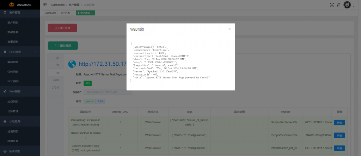Click the 资产管理 sidebar icon
Screen dimensions: 361x156
(5, 13)
